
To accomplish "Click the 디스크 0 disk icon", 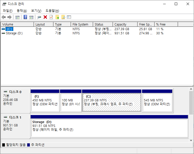I will [x=5, y=92].
